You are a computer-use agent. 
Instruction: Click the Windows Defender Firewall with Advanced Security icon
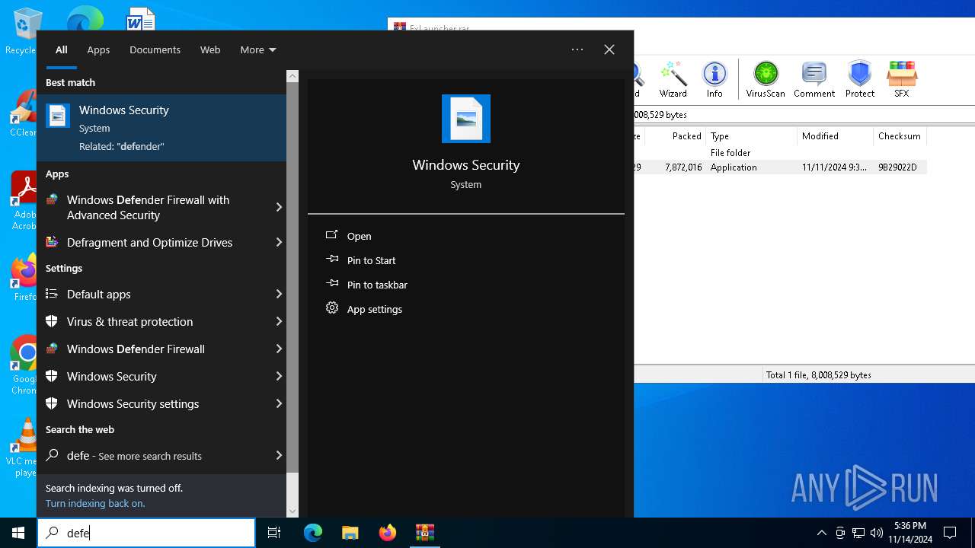coord(52,200)
